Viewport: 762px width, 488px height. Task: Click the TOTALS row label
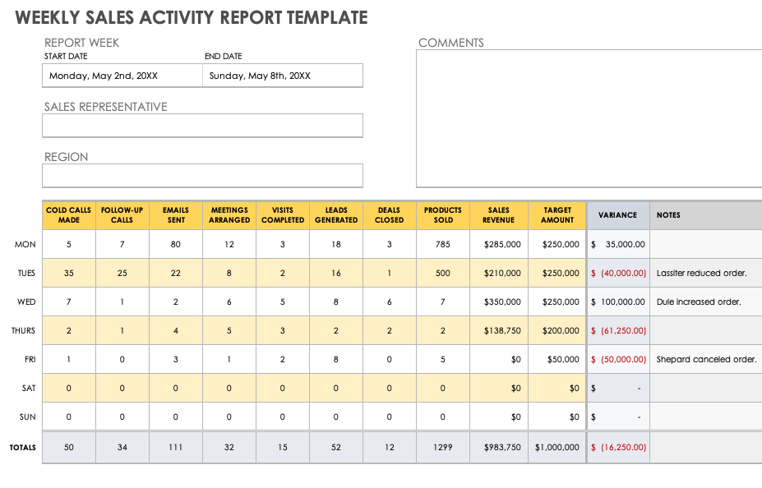coord(22,447)
